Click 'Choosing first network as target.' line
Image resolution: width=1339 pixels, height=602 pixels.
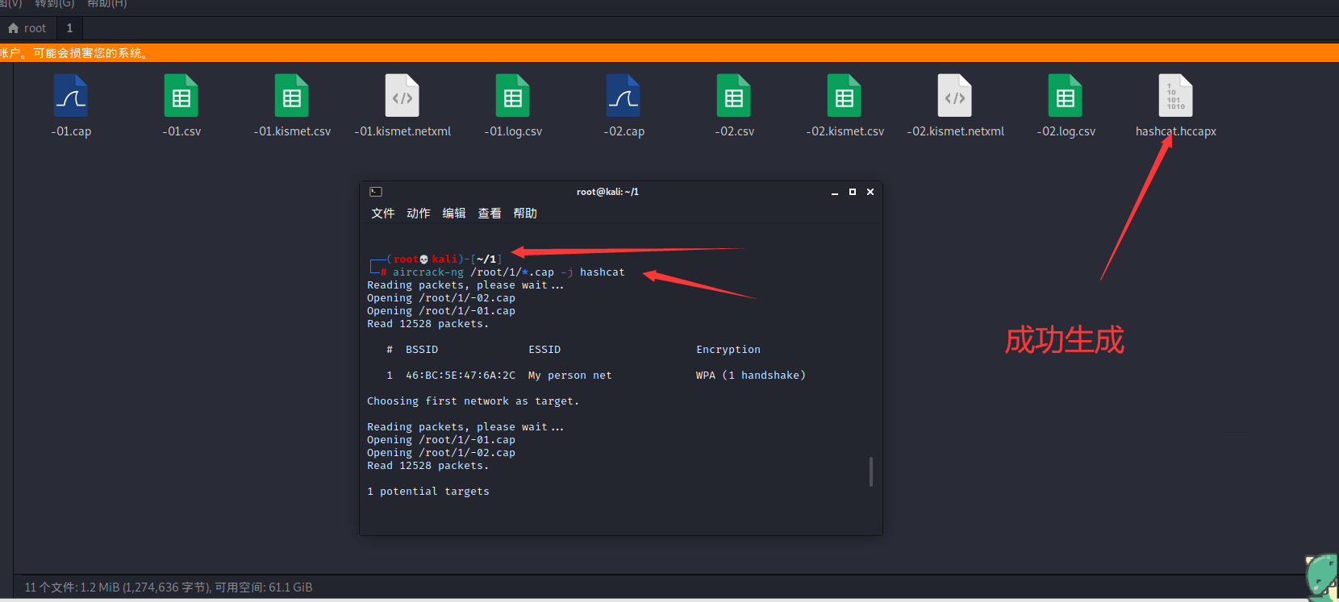point(473,401)
